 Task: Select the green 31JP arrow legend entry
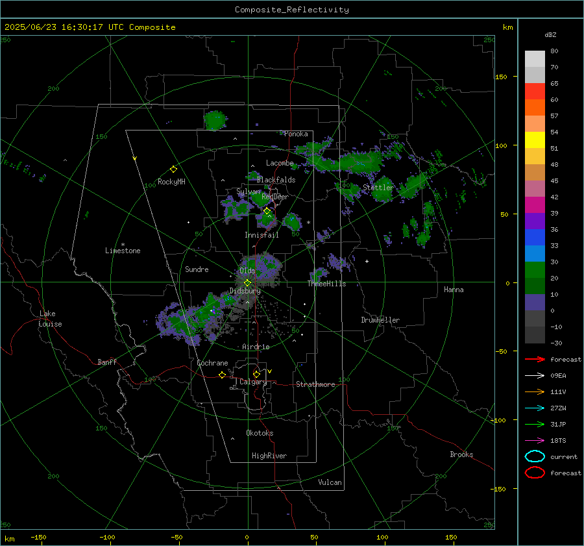pos(535,424)
